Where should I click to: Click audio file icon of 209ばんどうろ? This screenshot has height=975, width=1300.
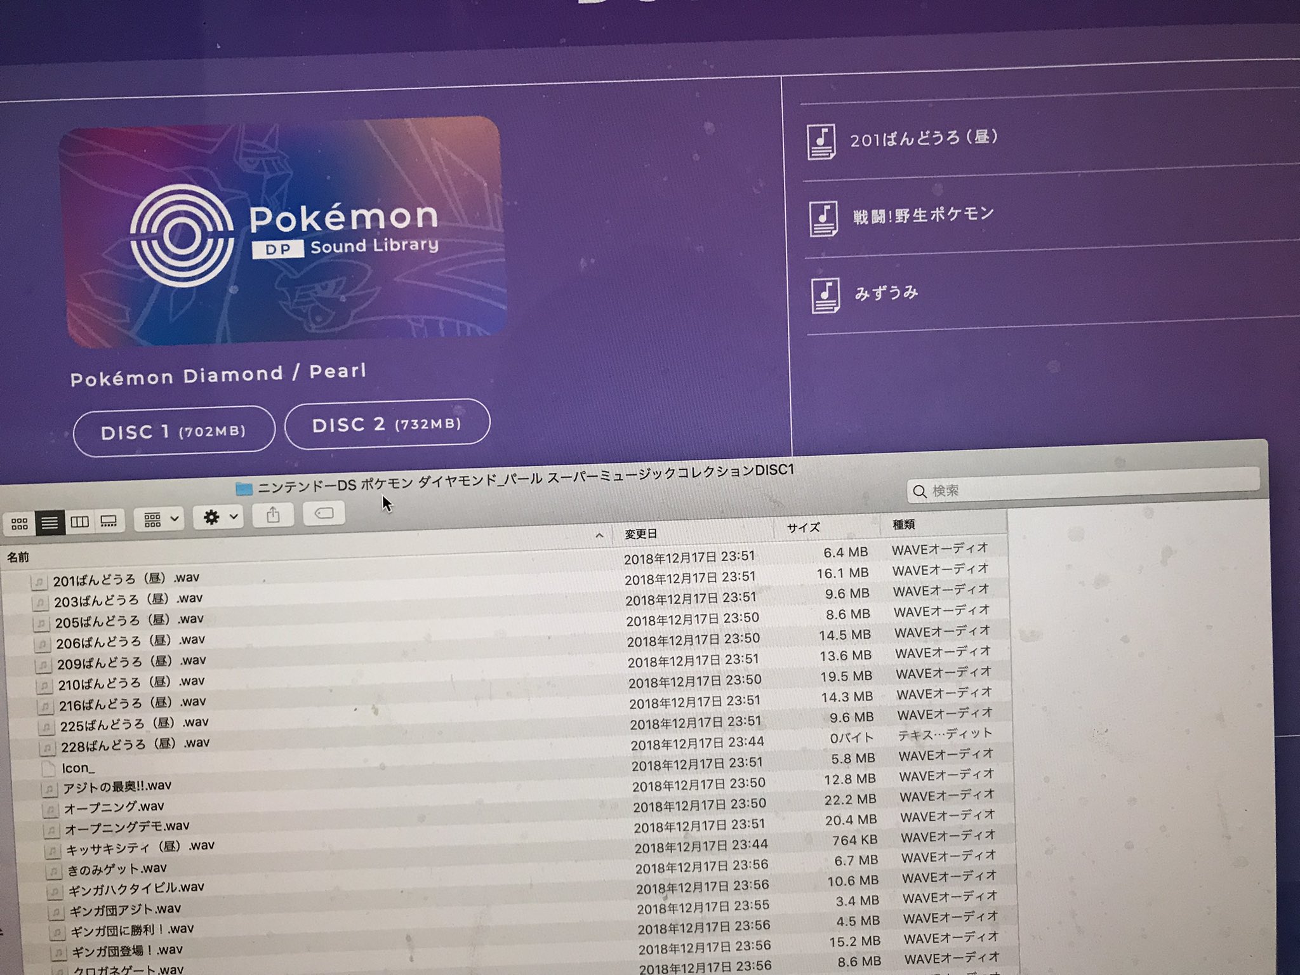[x=43, y=666]
